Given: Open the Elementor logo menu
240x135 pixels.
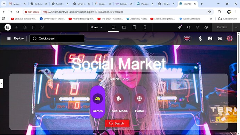Looking at the screenshot, I should point(8,27).
